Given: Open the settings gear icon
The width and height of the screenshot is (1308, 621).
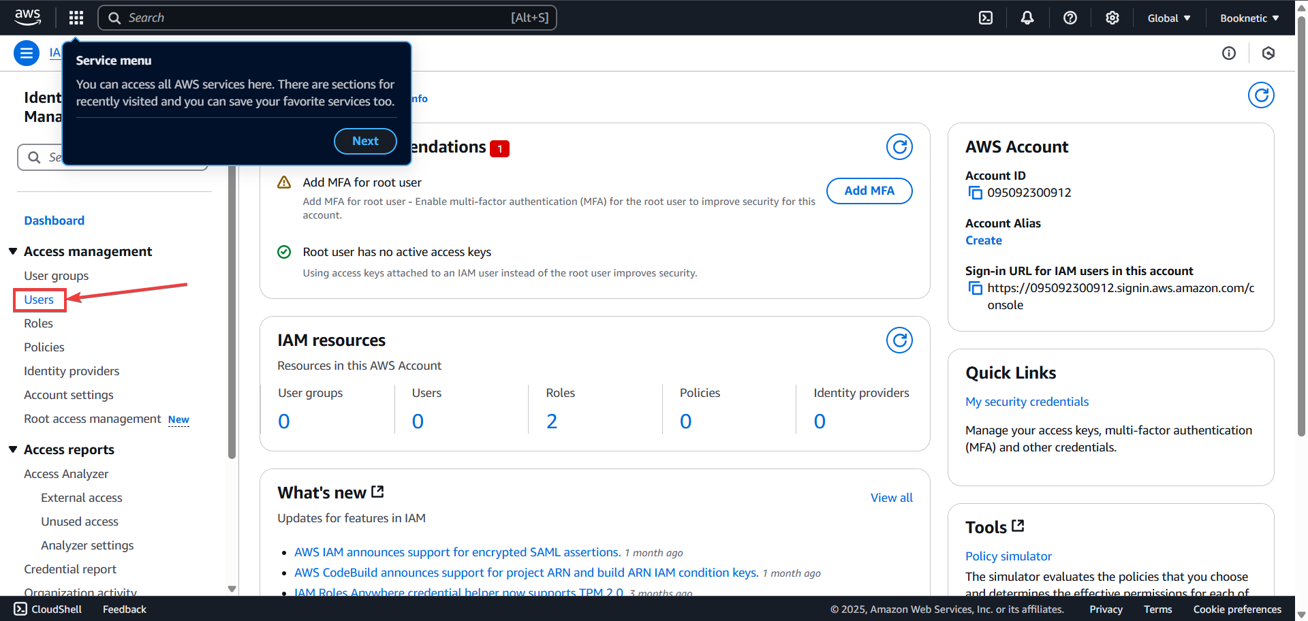Looking at the screenshot, I should point(1112,18).
